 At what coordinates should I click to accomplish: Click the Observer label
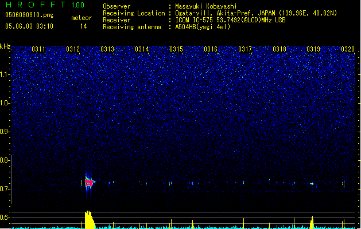click(117, 6)
